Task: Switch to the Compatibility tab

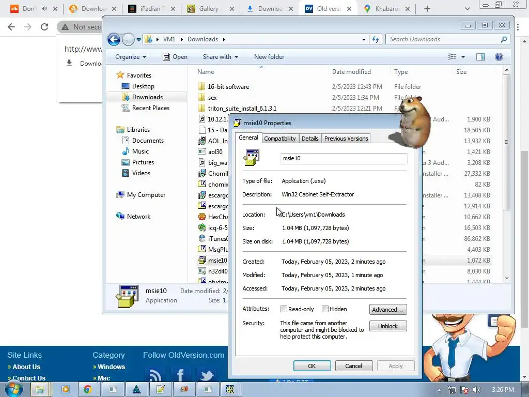Action: click(279, 139)
